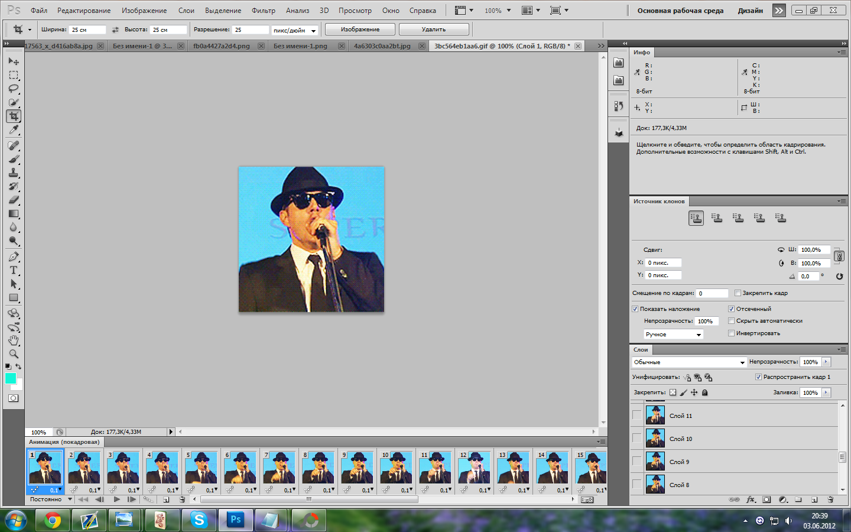
Task: Open the layer Непрозрачность slider arrow
Action: click(826, 362)
